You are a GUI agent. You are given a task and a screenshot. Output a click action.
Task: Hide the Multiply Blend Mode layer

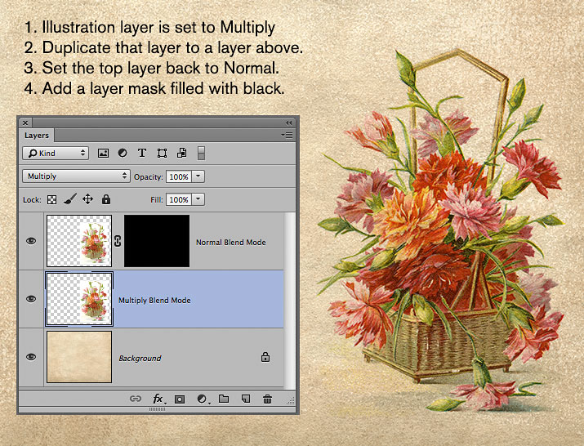point(31,299)
